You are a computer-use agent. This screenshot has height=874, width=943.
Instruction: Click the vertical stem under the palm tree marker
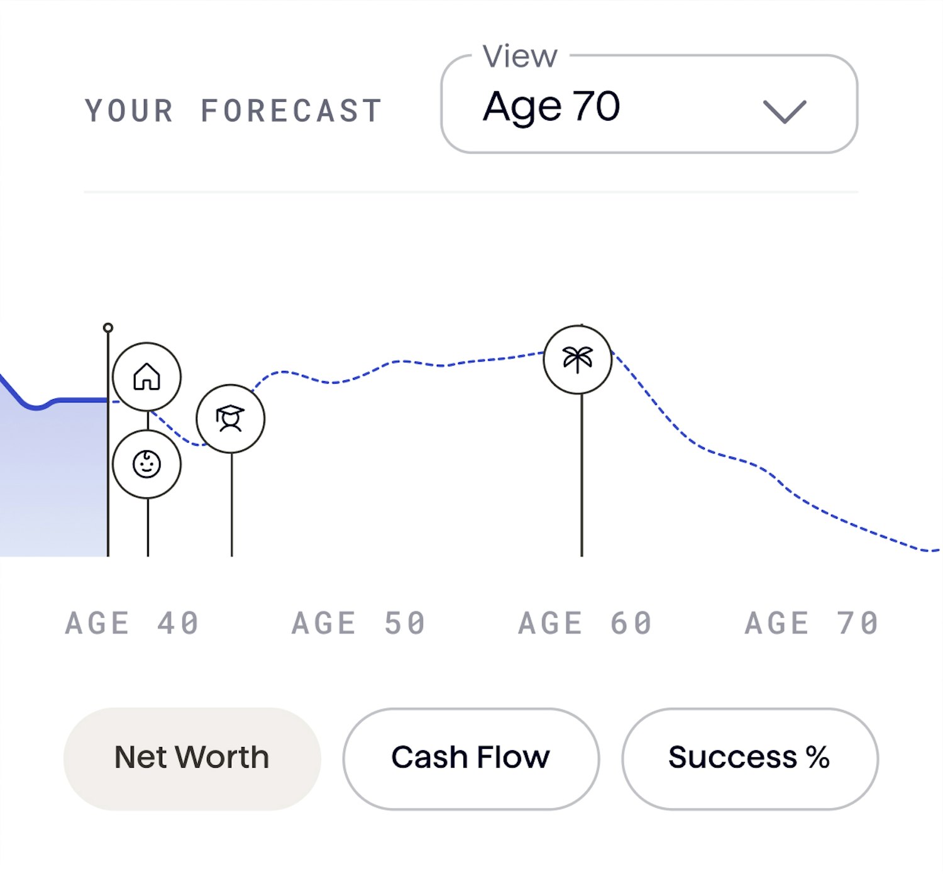pyautogui.click(x=582, y=475)
